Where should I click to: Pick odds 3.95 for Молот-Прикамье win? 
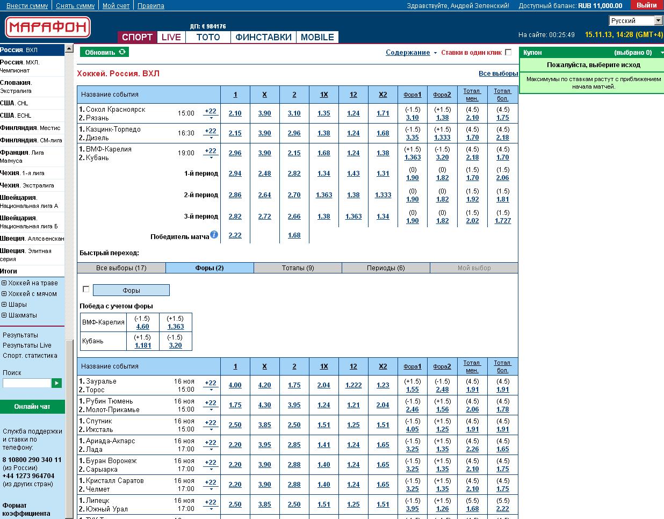click(294, 405)
